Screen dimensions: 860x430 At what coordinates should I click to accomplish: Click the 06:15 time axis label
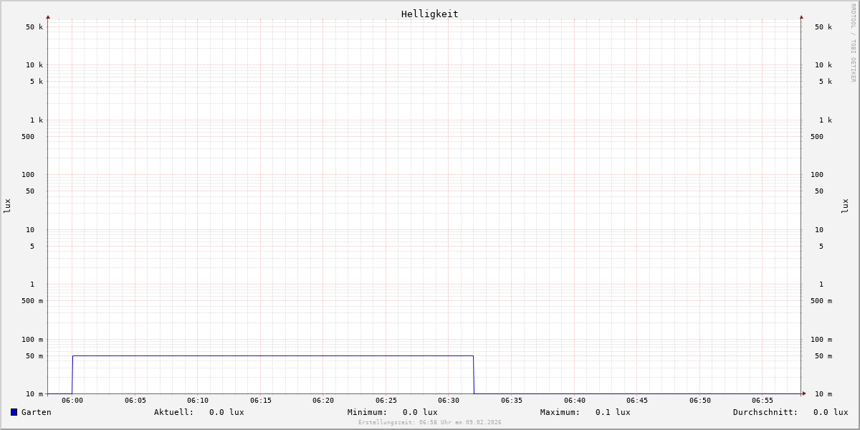pos(261,401)
